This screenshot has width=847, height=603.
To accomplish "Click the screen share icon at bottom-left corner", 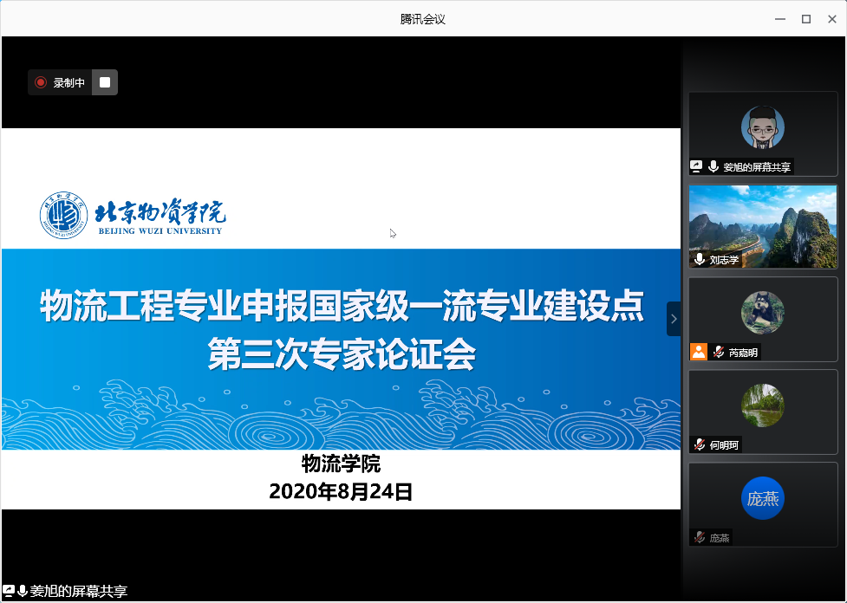I will (x=9, y=592).
